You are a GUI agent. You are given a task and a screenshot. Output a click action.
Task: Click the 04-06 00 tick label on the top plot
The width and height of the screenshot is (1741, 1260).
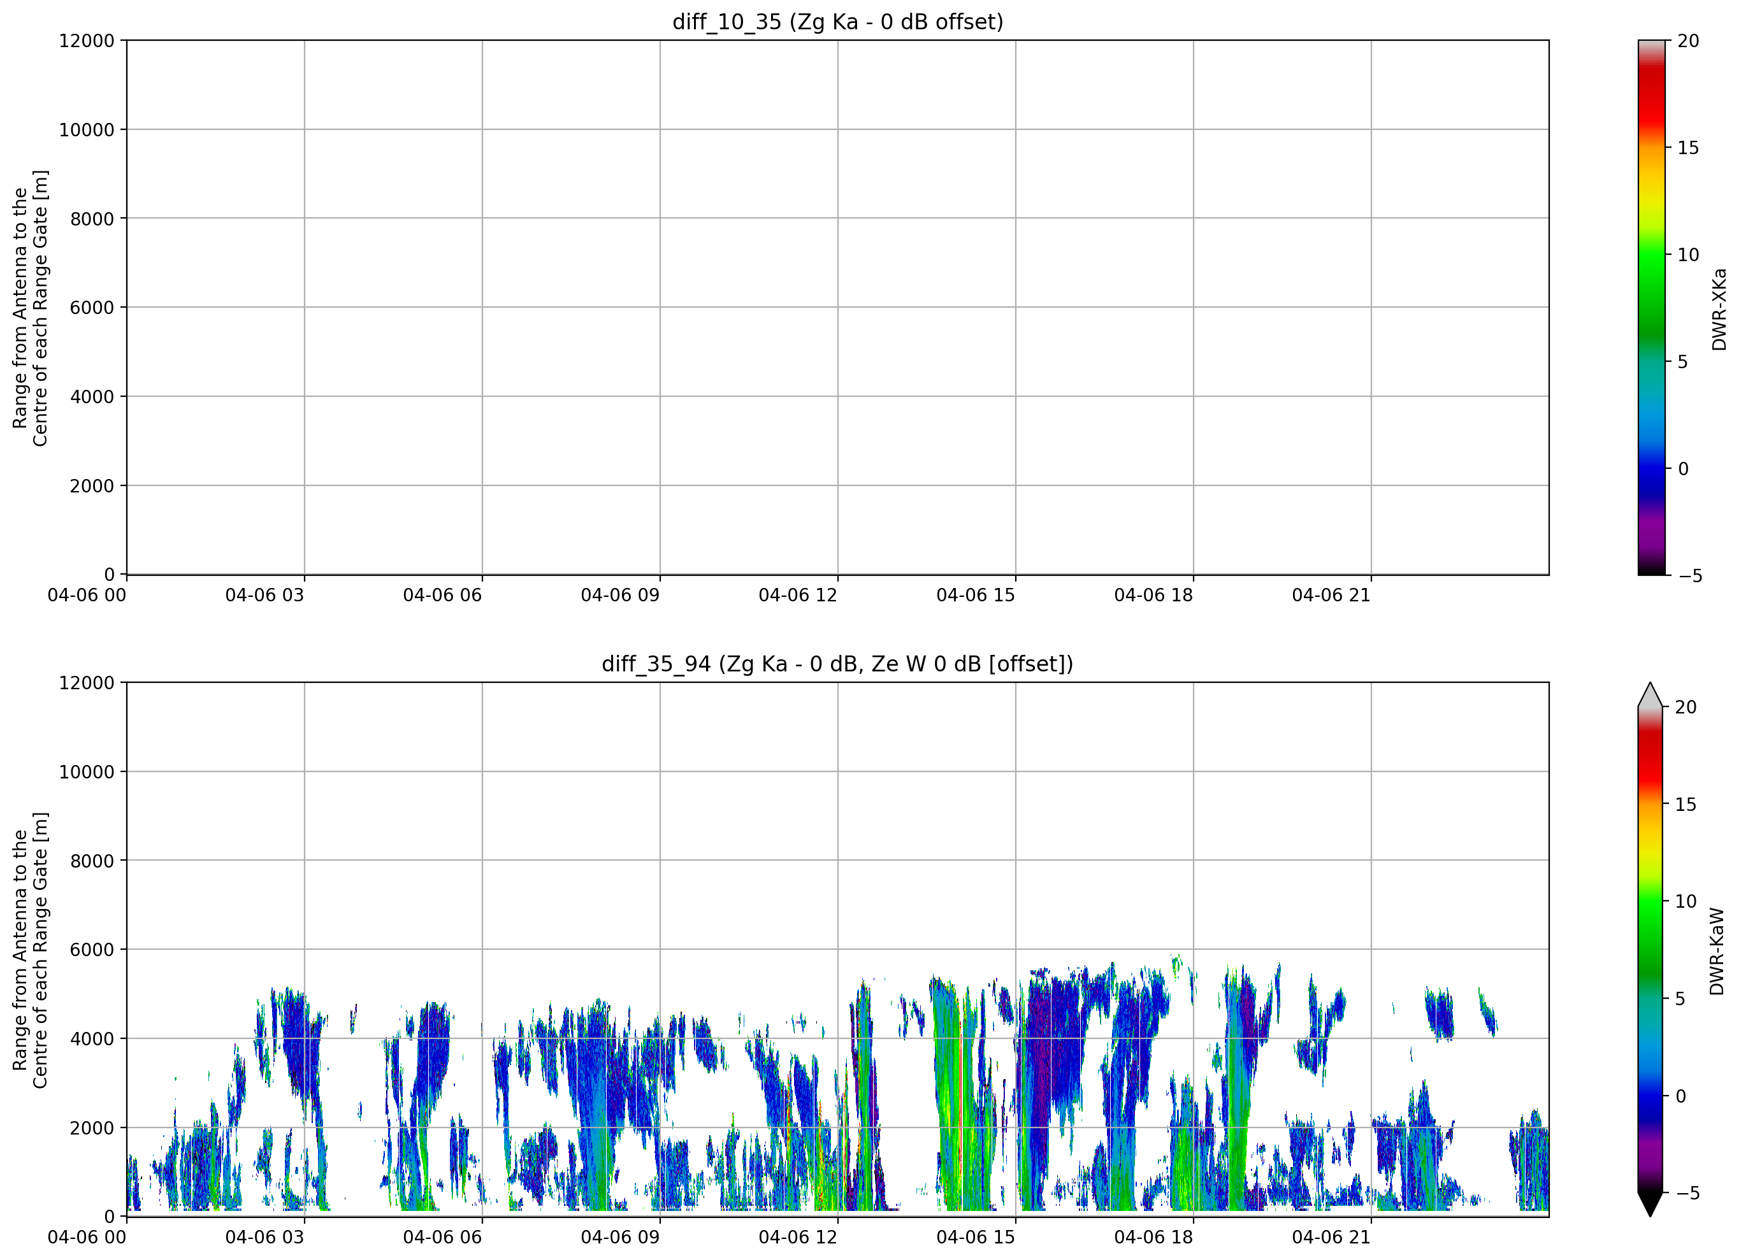87,595
